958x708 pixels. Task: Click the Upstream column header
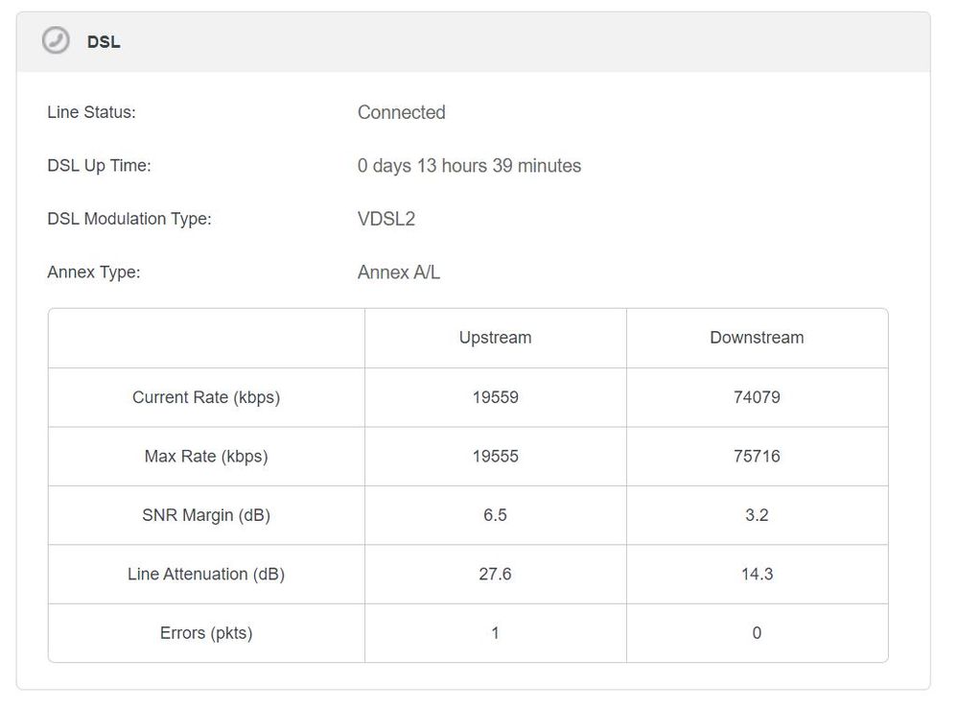coord(495,338)
